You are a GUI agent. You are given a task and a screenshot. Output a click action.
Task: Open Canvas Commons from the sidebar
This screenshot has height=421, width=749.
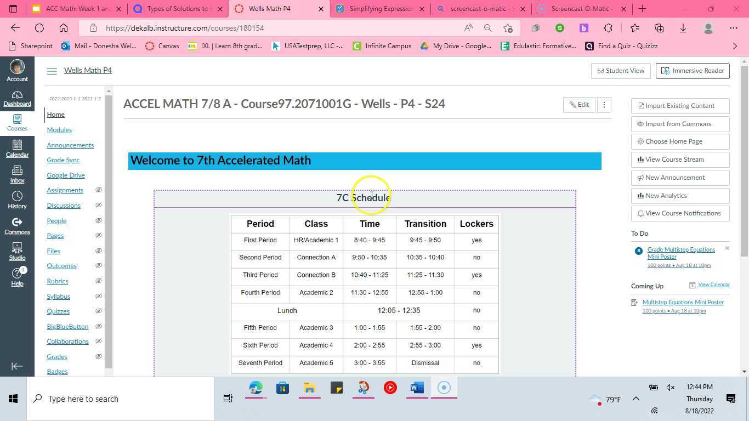(17, 226)
